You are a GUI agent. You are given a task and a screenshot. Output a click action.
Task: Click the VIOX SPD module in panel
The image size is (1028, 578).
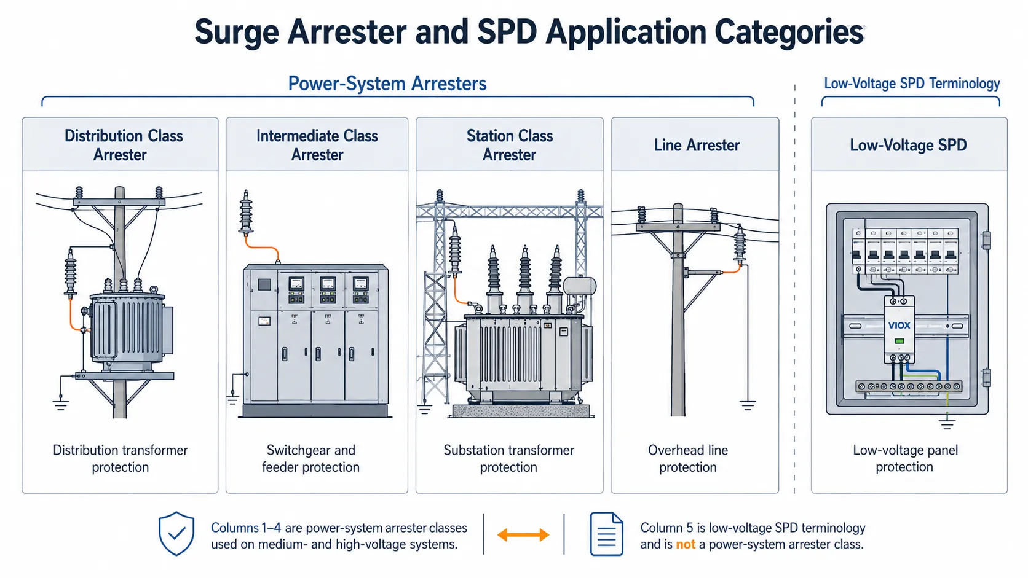[x=899, y=328]
